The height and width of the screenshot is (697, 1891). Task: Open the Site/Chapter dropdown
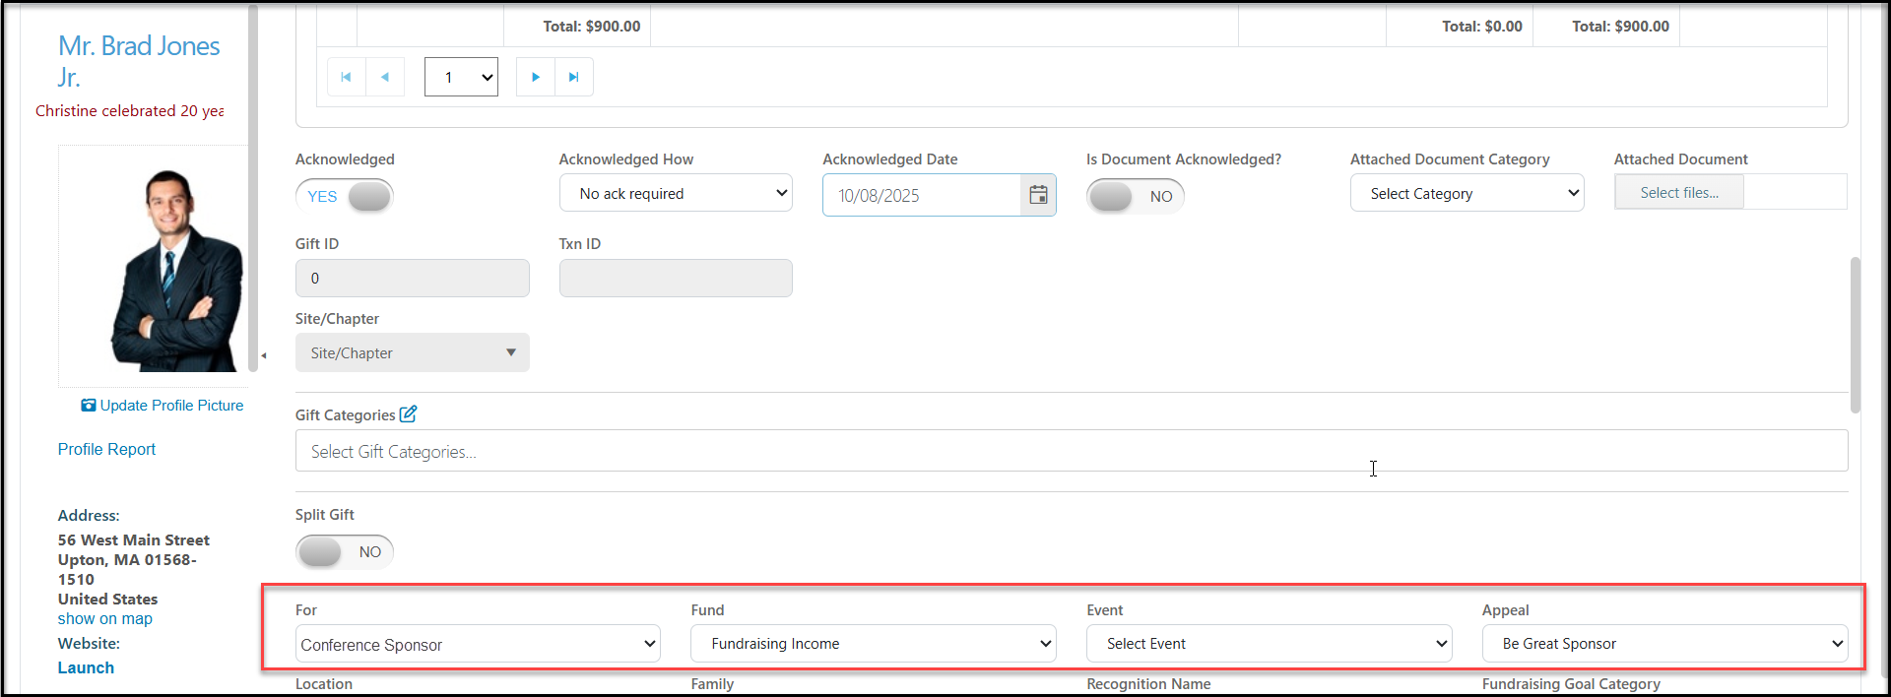click(413, 352)
